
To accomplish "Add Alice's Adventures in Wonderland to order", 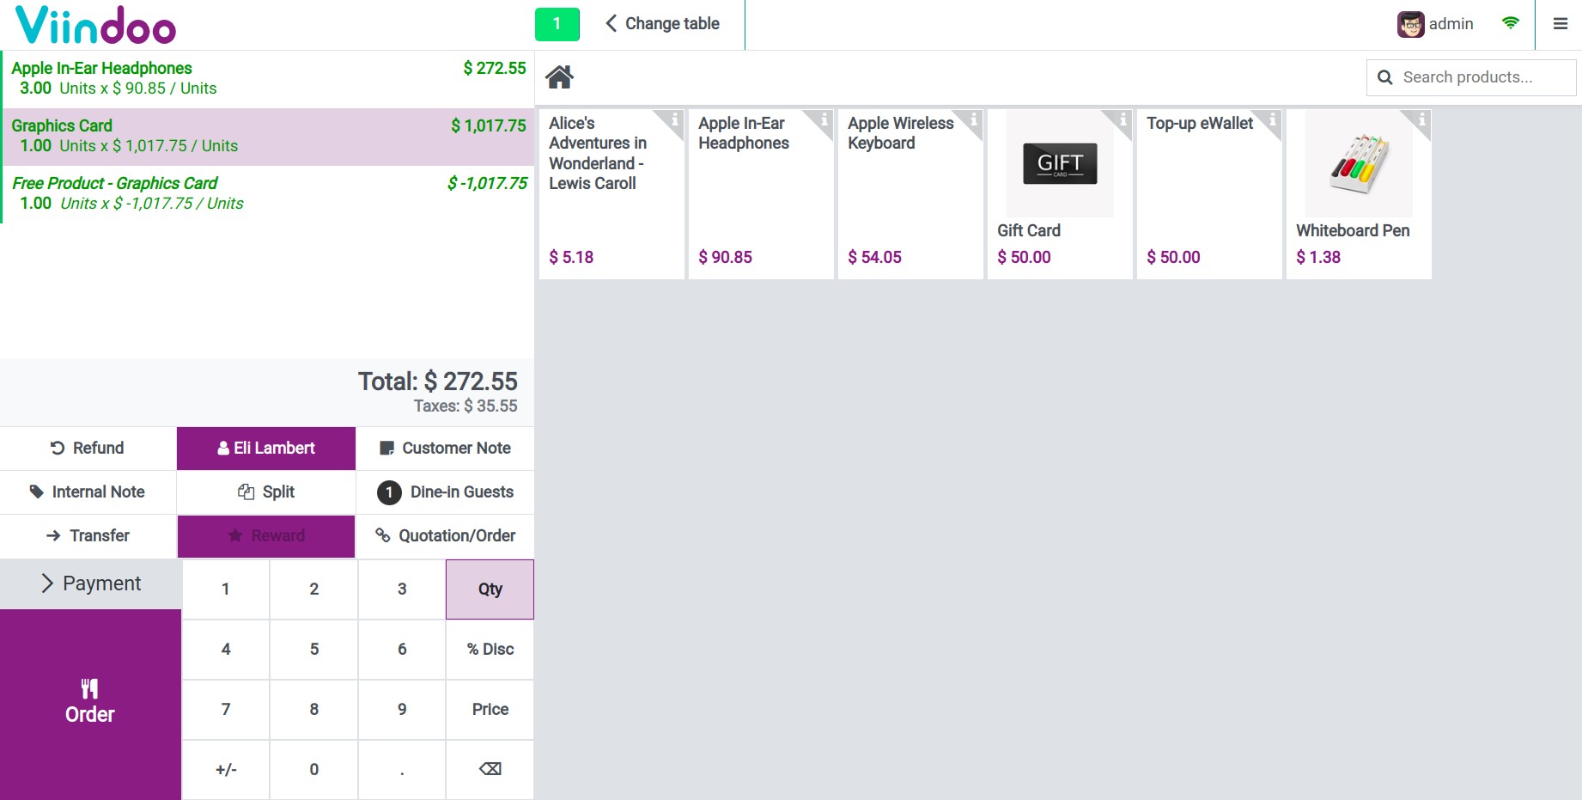I will 612,194.
